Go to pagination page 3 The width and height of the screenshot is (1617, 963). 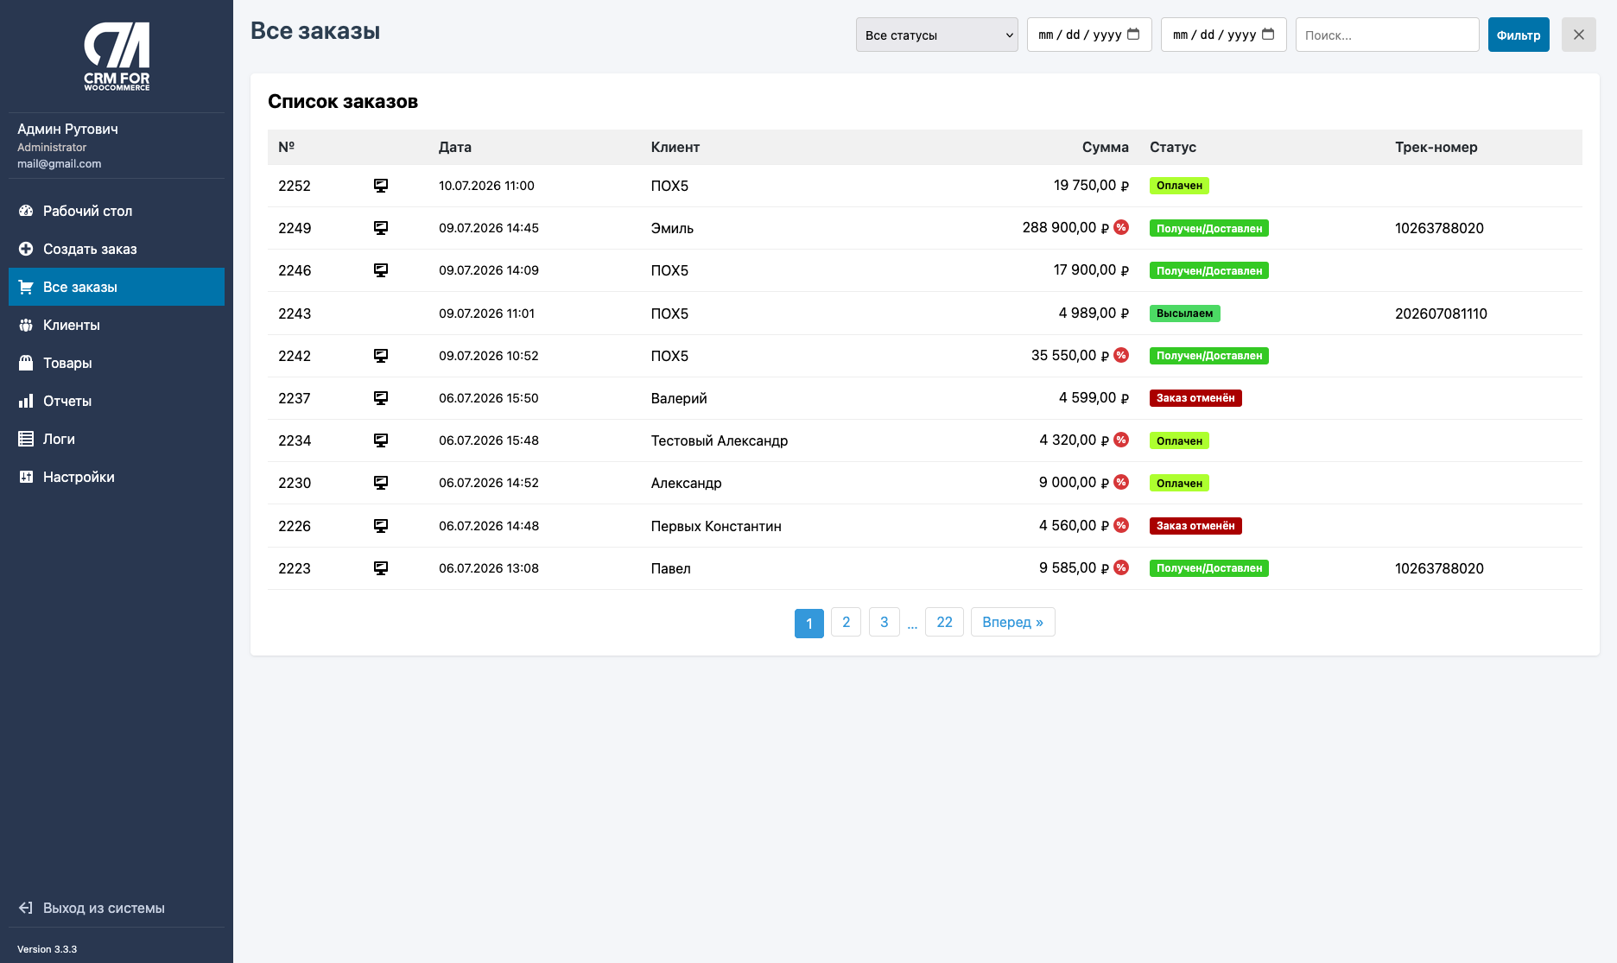[x=884, y=622]
